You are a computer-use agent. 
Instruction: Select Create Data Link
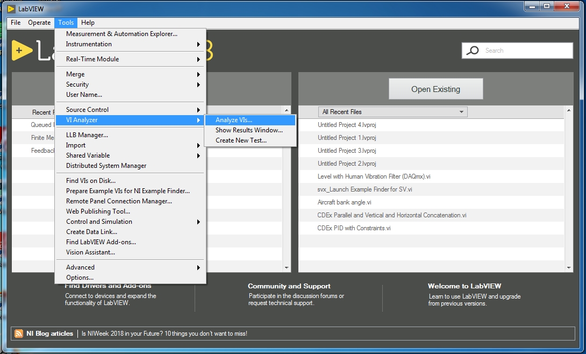pos(130,232)
